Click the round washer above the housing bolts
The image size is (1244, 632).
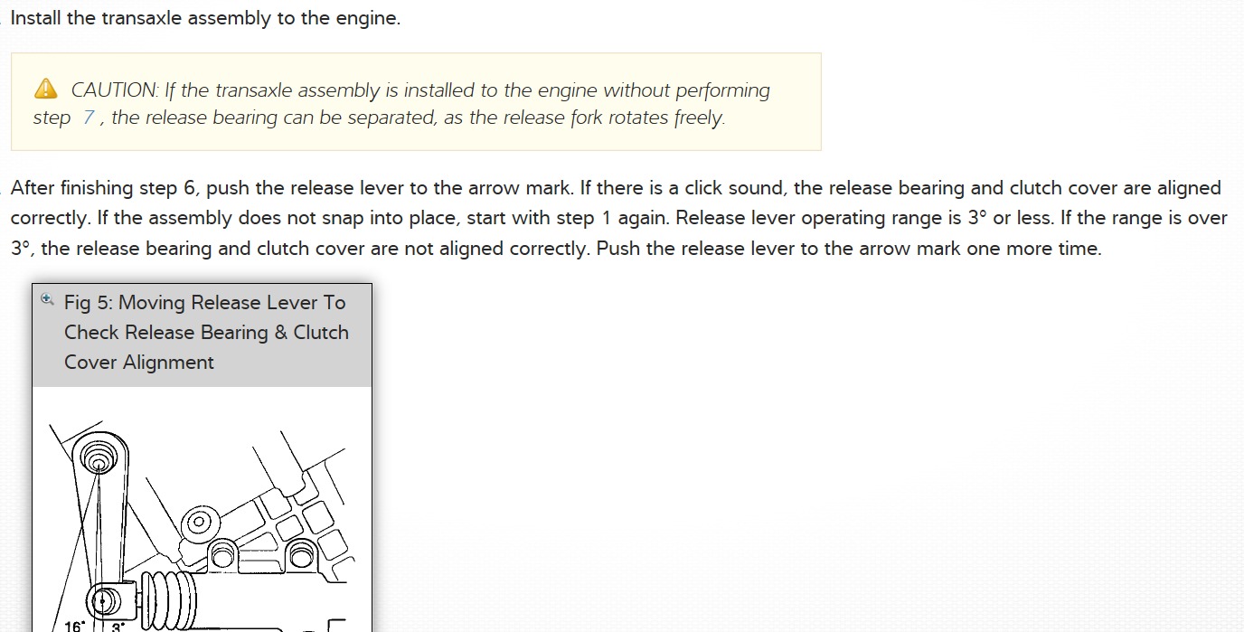(198, 522)
